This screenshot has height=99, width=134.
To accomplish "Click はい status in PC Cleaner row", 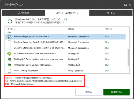I will click(107, 54).
